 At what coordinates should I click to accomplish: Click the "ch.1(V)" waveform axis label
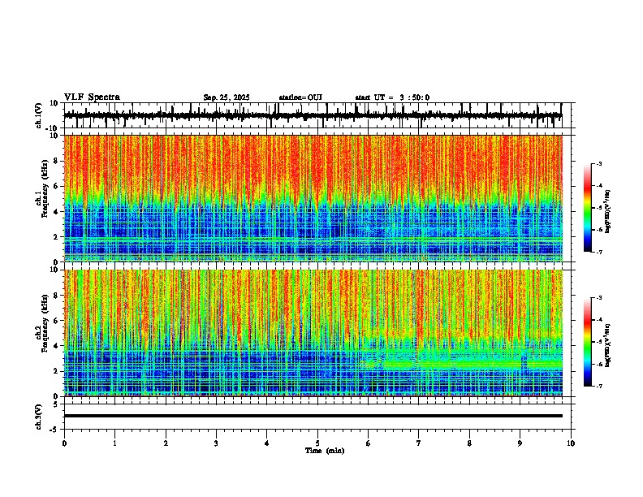point(39,115)
